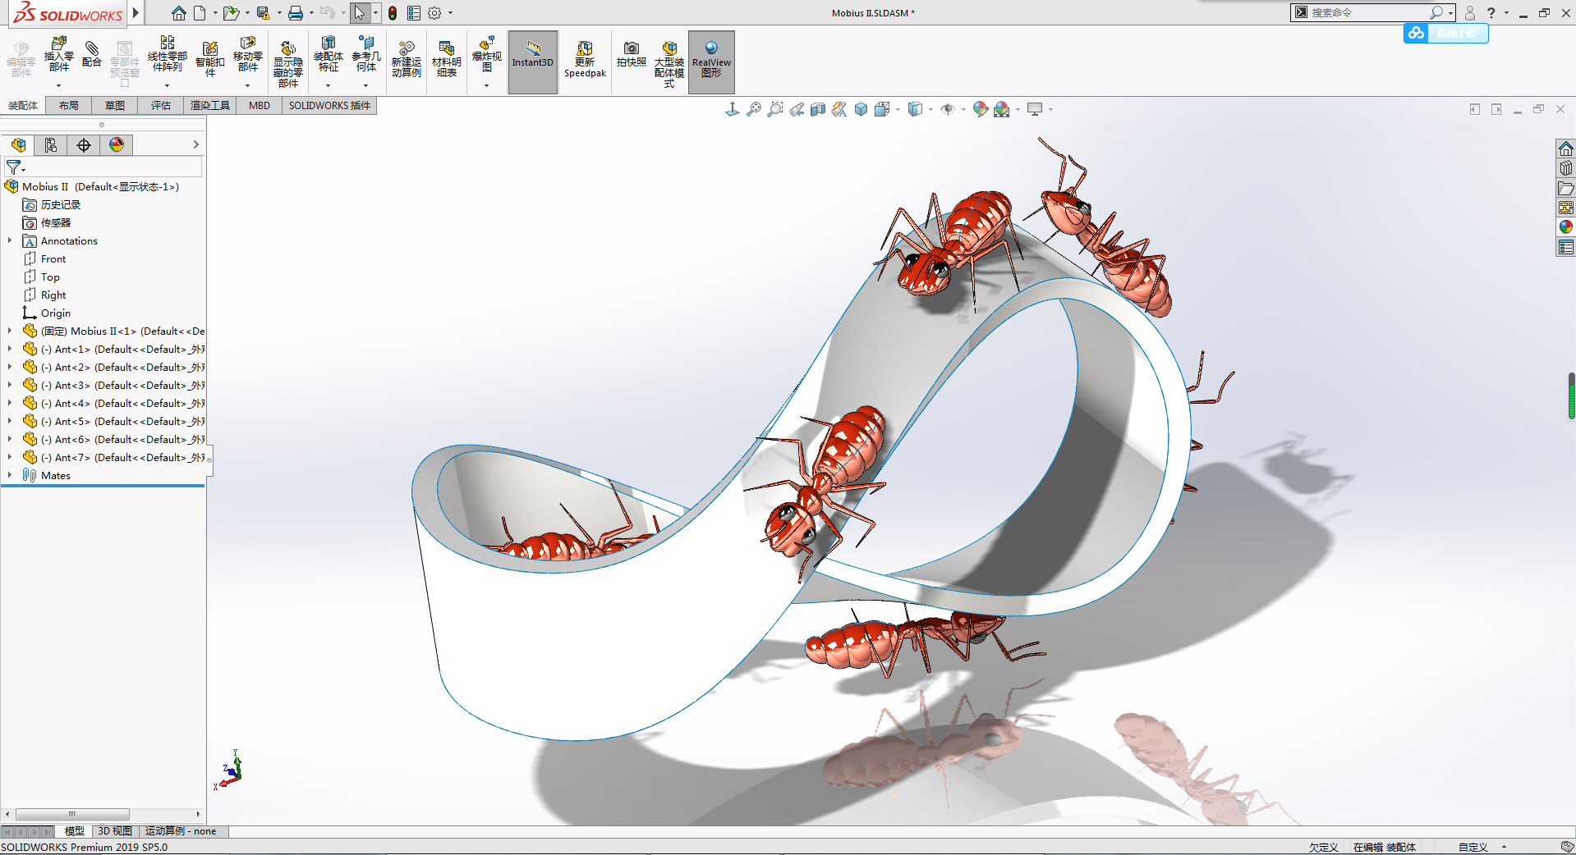Viewport: 1576px width, 855px height.
Task: Open the Insert Components (插入零部件) dropdown arrow
Action: (58, 85)
